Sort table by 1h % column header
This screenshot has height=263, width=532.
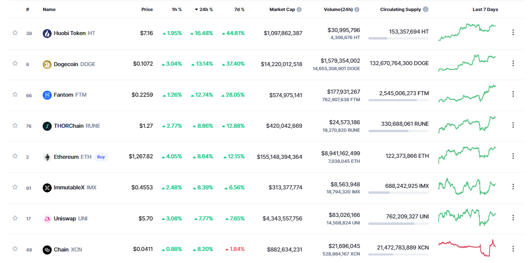point(177,10)
